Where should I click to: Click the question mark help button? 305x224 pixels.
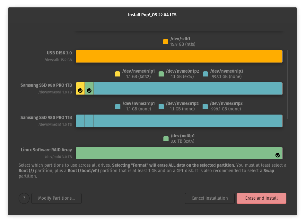[24, 198]
